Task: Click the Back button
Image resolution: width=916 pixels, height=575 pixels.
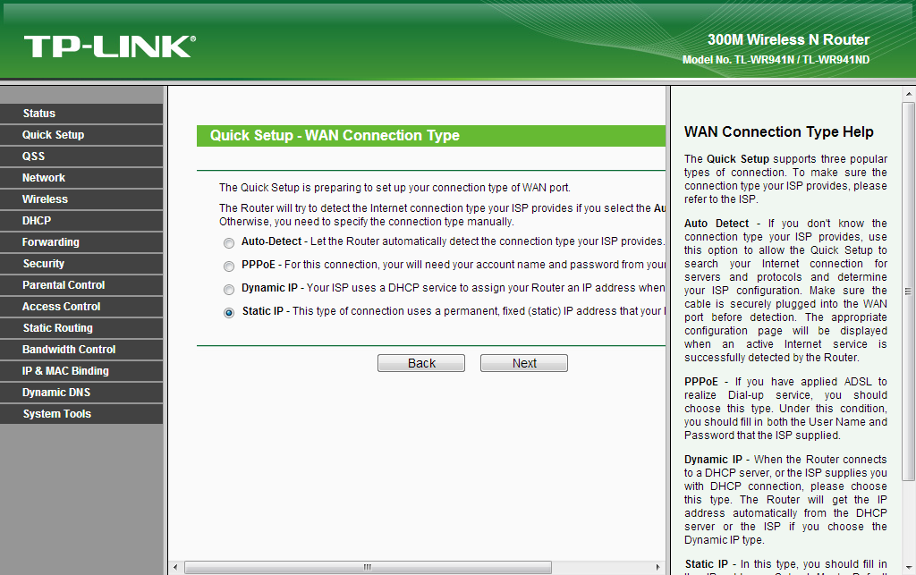Action: pos(421,363)
